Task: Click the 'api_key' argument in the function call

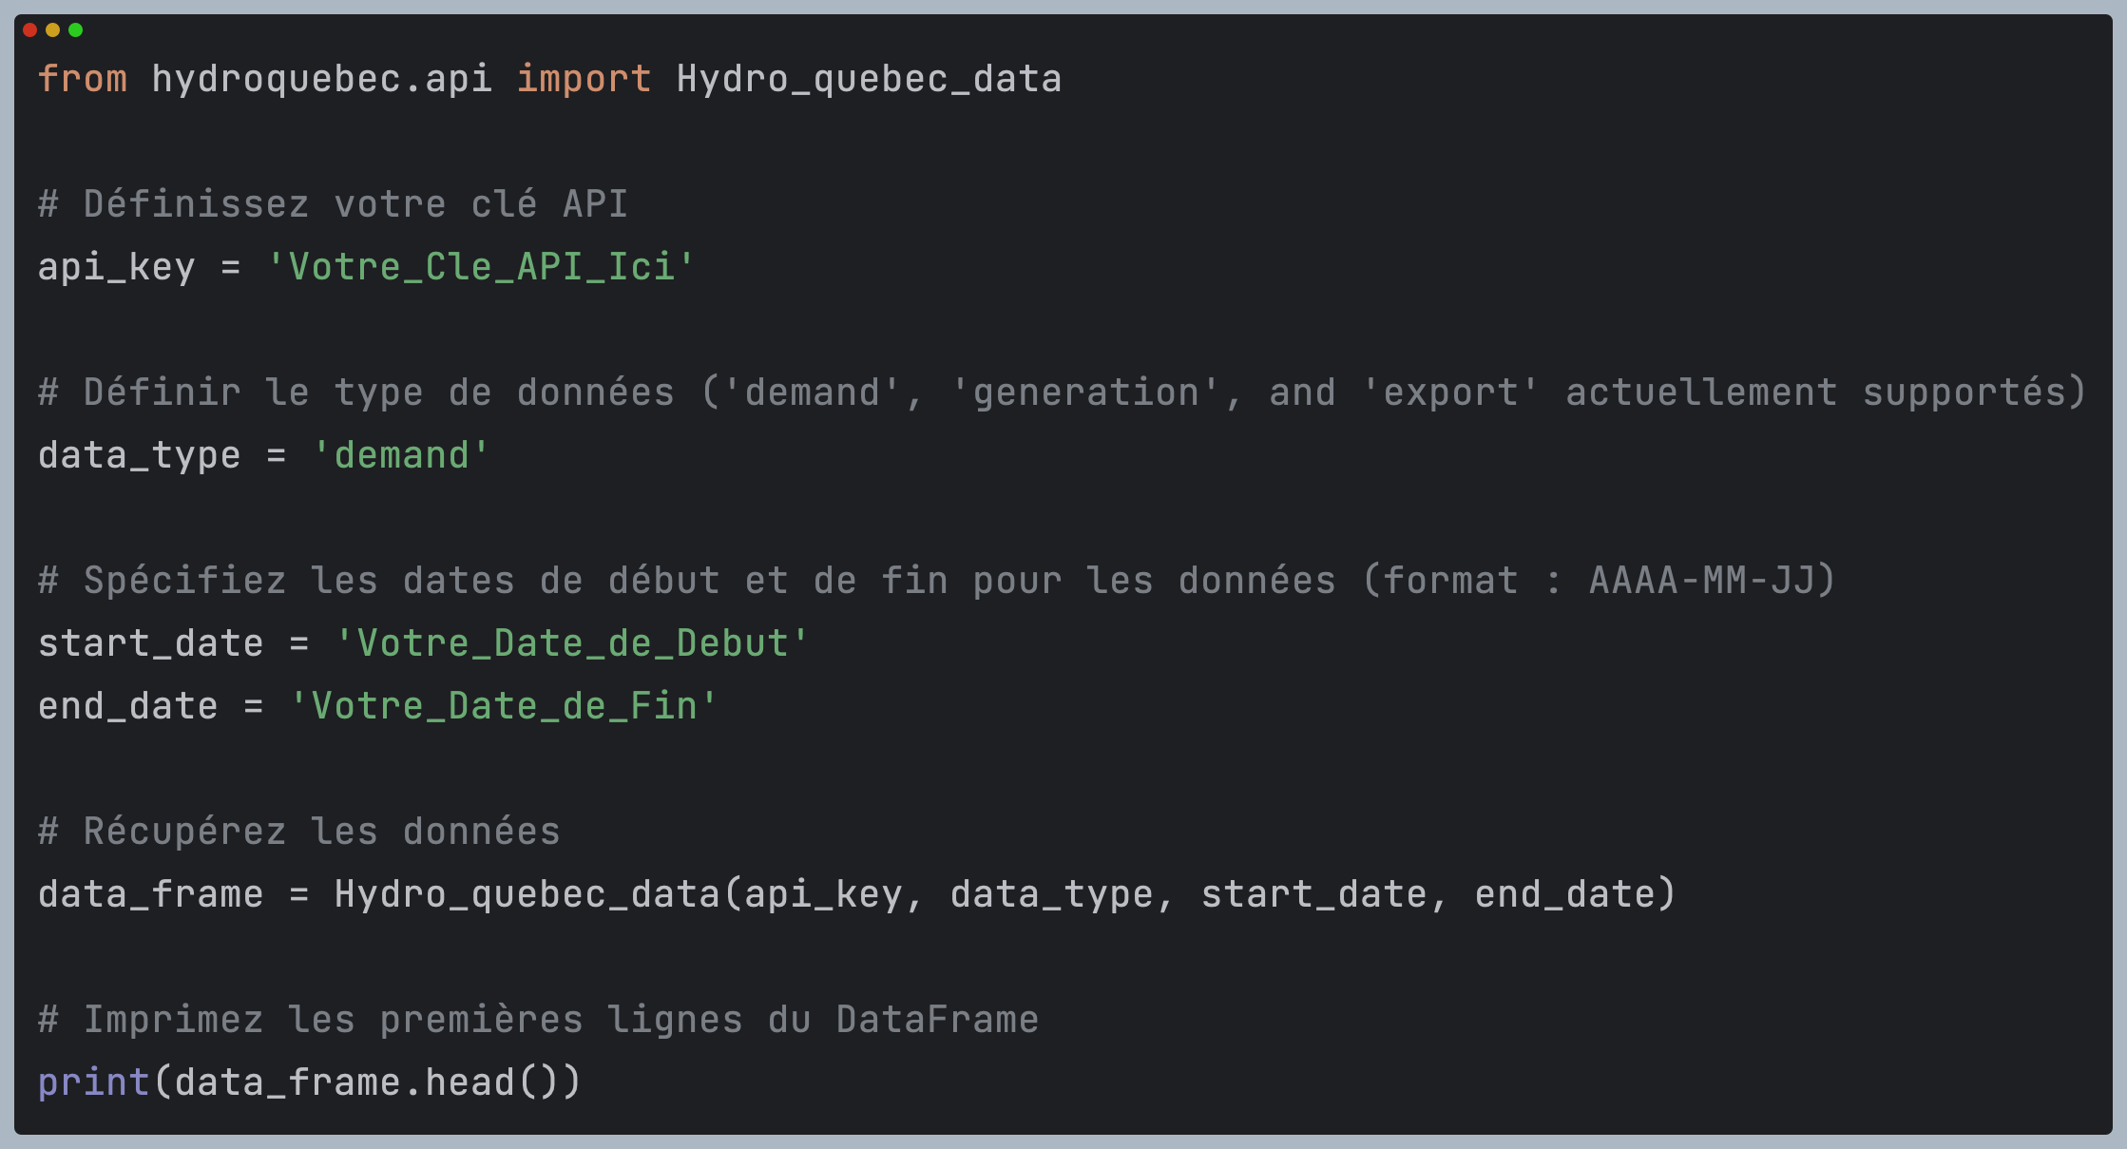Action: click(823, 894)
